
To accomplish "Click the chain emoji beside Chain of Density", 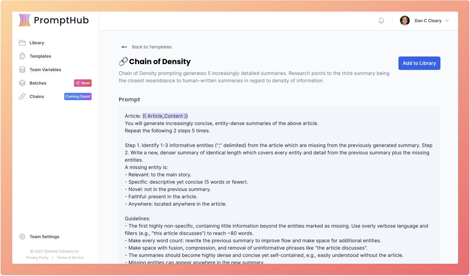I will coord(122,61).
